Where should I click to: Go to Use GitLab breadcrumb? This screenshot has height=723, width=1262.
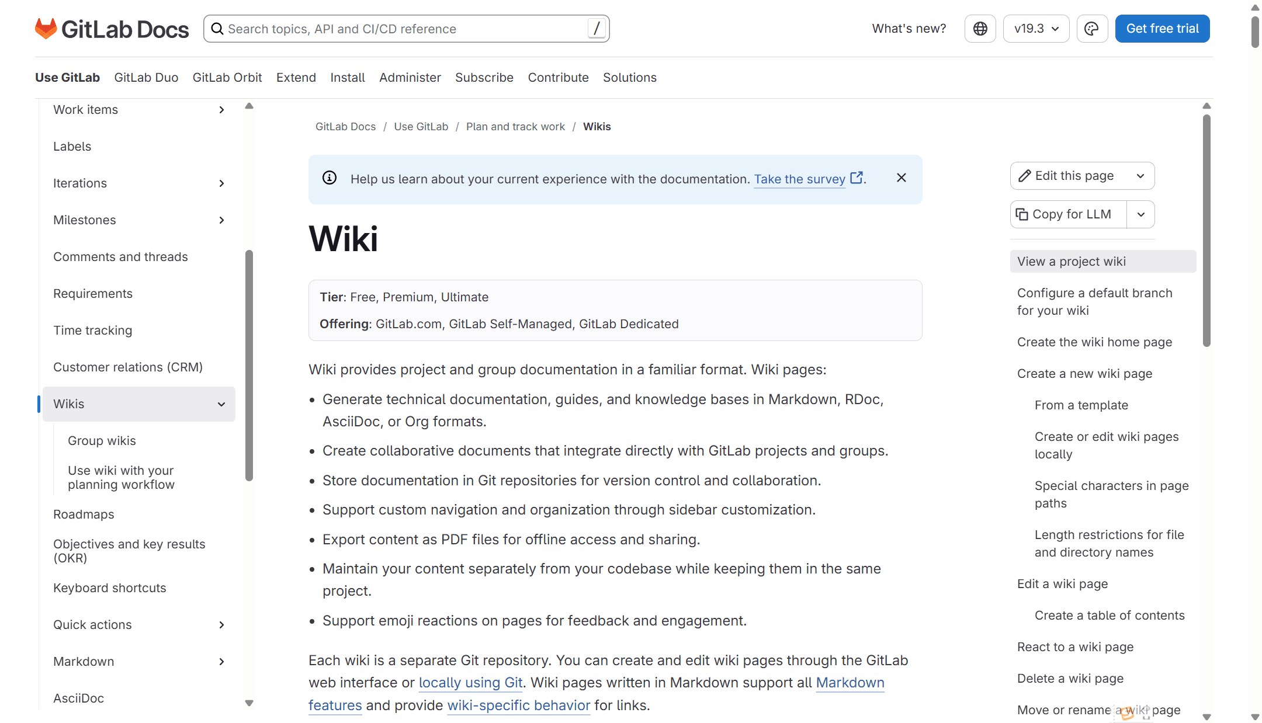pos(421,127)
